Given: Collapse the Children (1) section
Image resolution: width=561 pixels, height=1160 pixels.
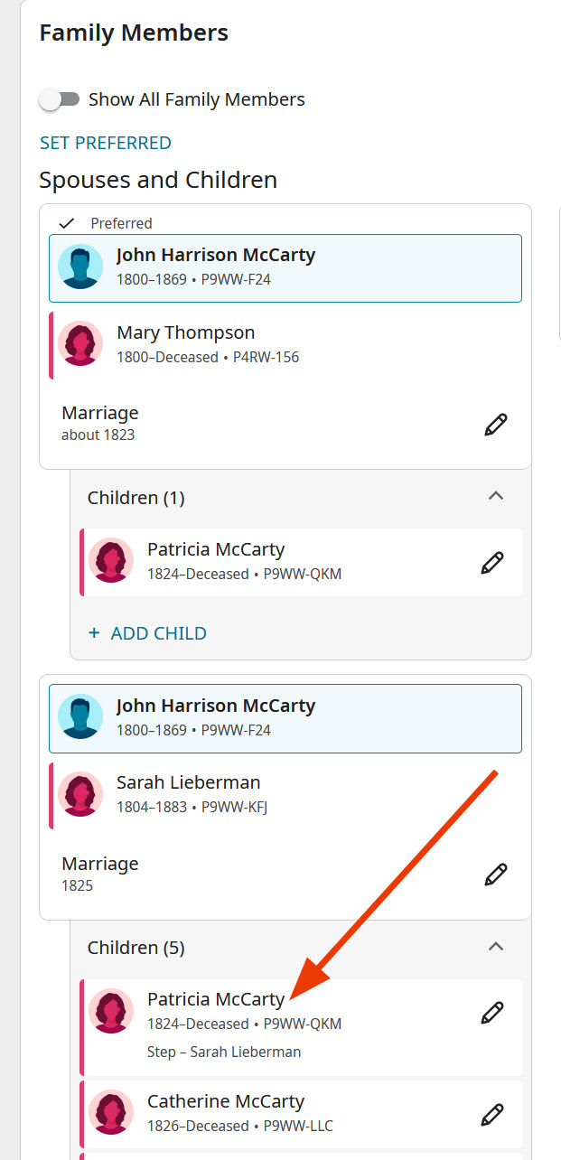Looking at the screenshot, I should (495, 496).
